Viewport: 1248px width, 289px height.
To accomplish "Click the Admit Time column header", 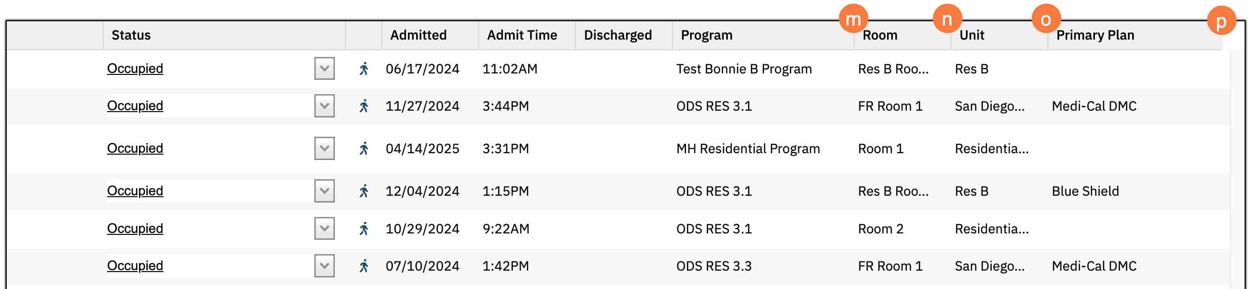I will point(522,35).
